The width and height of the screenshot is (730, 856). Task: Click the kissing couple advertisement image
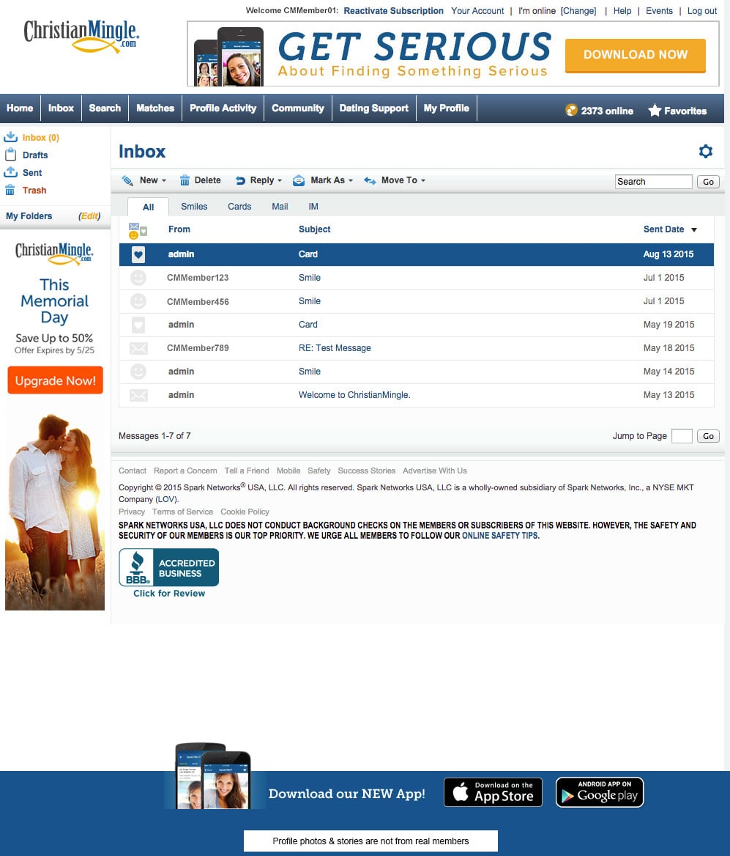pos(55,512)
